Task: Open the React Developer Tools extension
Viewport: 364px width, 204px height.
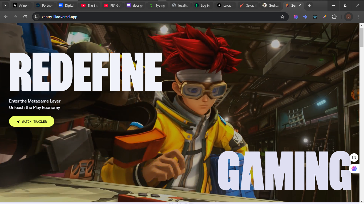Action: coord(315,17)
